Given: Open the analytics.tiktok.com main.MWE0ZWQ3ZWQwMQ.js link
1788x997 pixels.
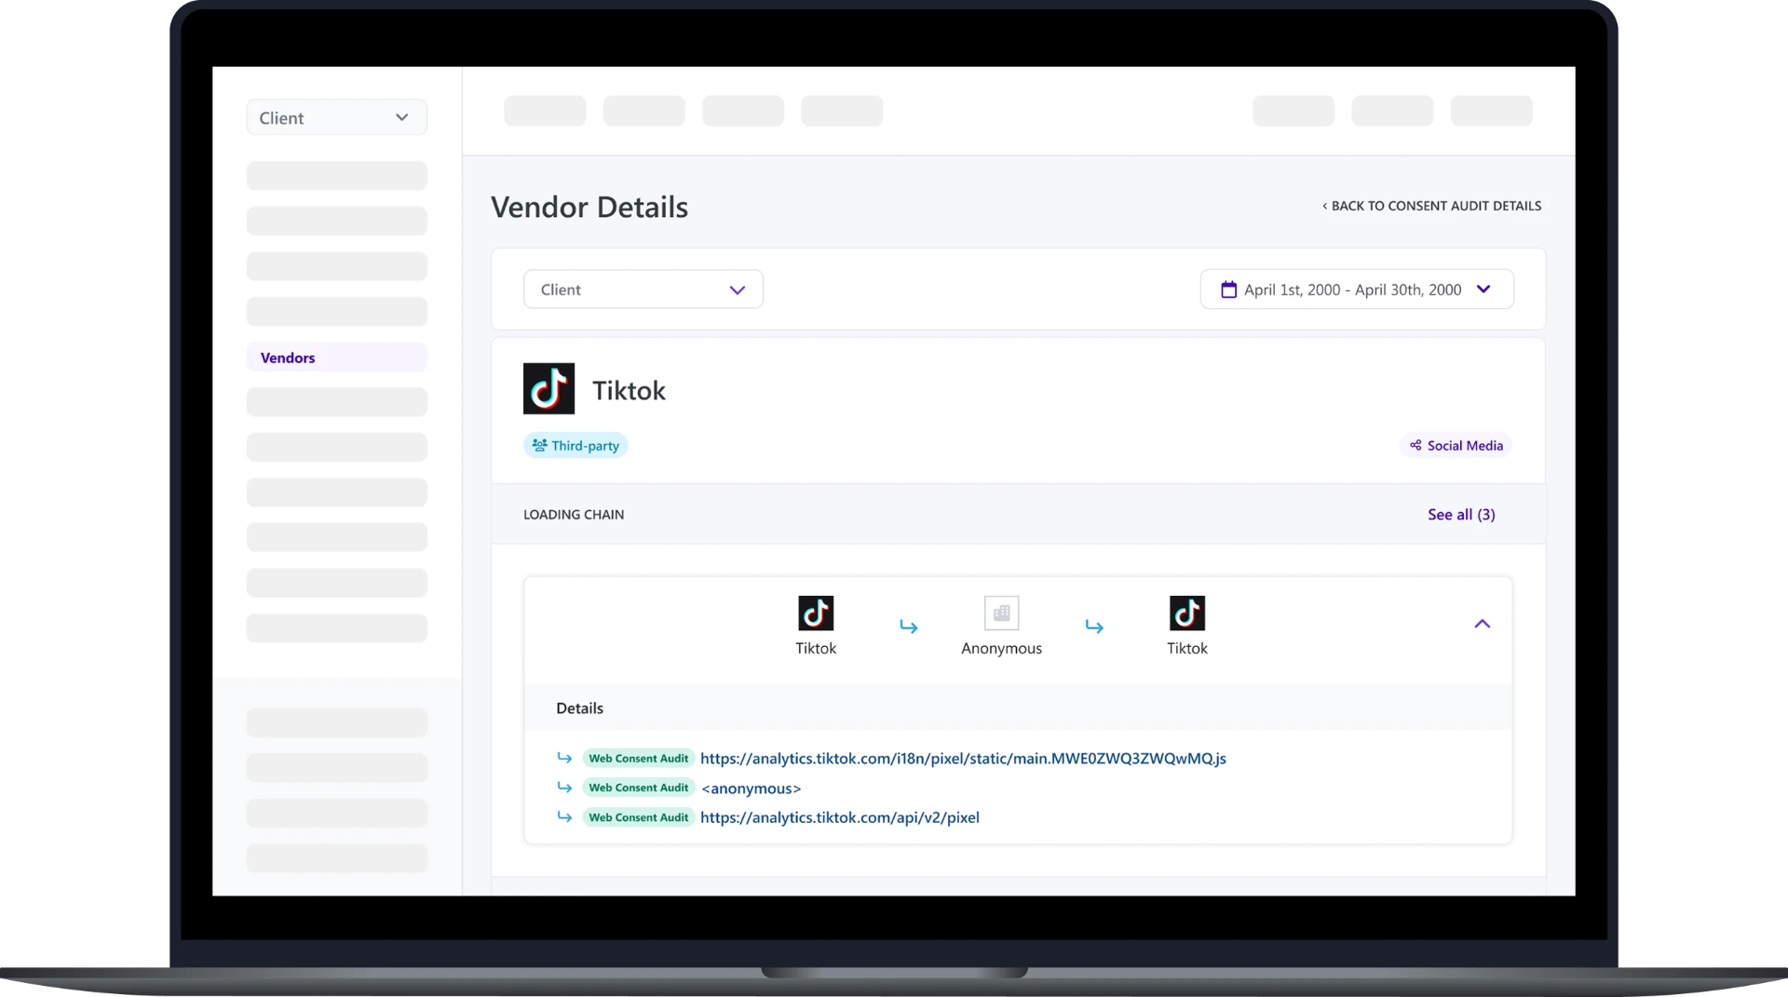Looking at the screenshot, I should 963,758.
